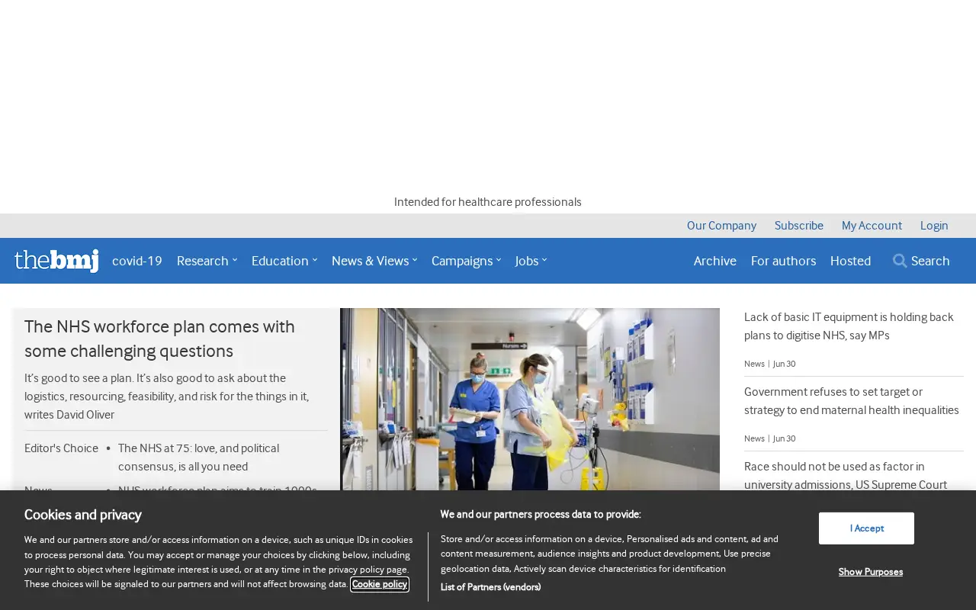Click the 'Search' label in navbar
The image size is (976, 610).
[x=930, y=261]
